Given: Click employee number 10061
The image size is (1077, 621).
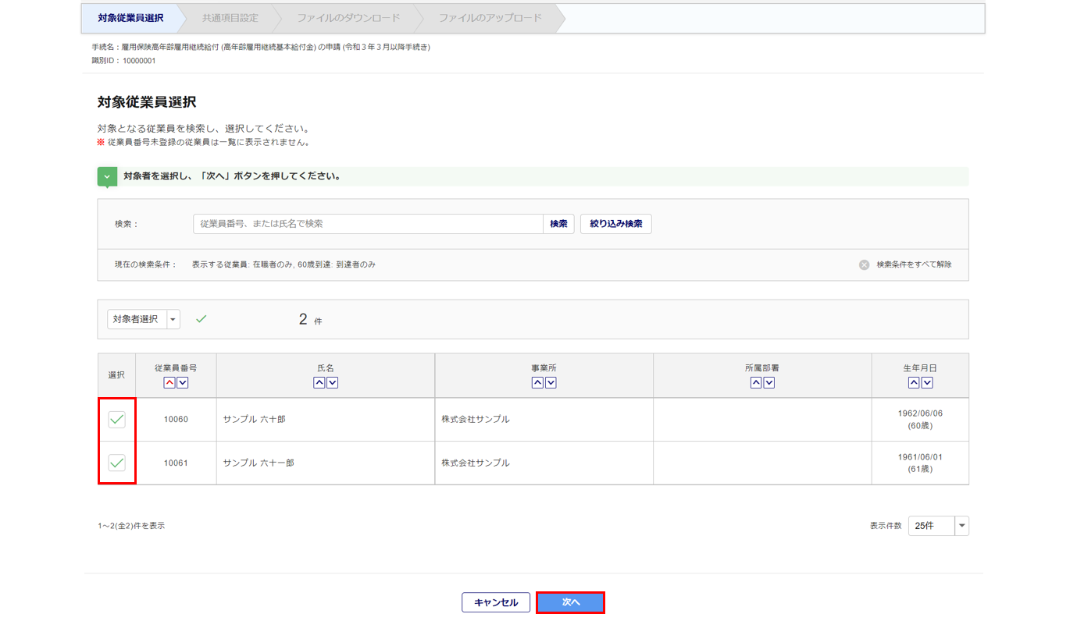Looking at the screenshot, I should [176, 463].
